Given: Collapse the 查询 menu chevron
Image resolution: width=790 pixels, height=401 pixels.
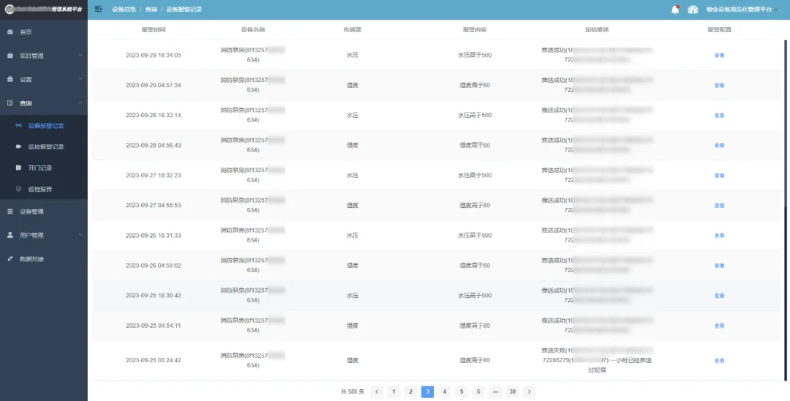Looking at the screenshot, I should click(80, 102).
